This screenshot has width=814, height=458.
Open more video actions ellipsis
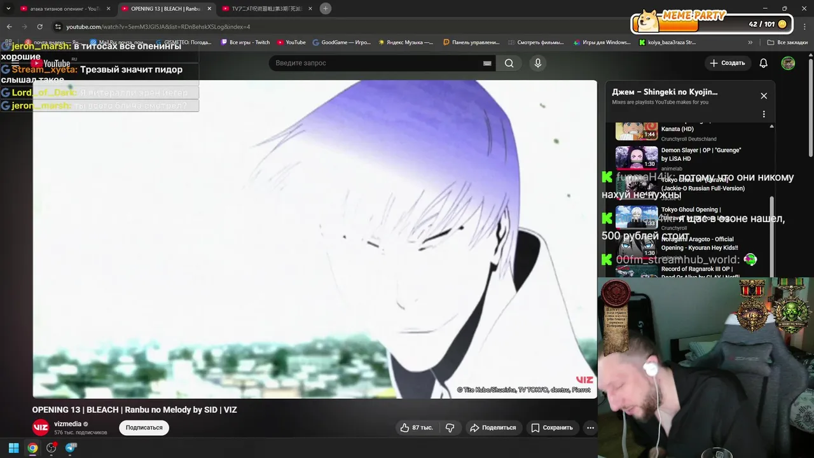590,427
